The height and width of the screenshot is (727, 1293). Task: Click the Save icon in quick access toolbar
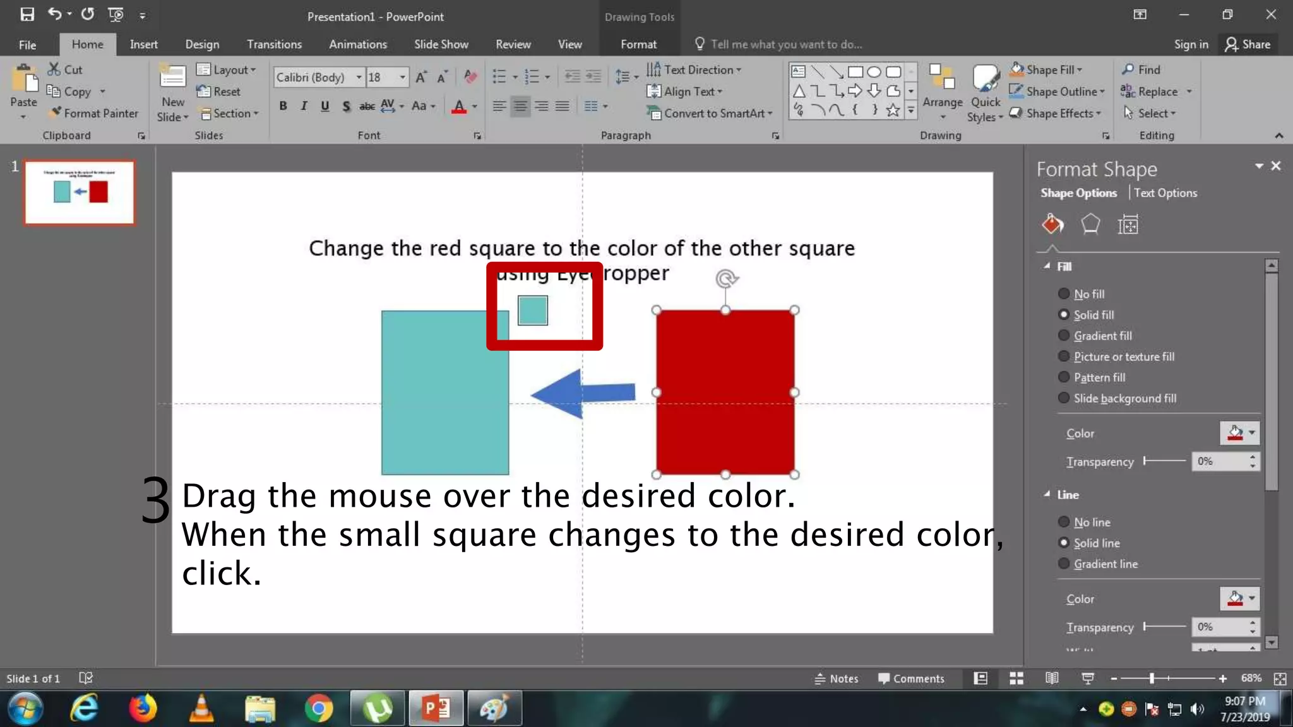[27, 15]
